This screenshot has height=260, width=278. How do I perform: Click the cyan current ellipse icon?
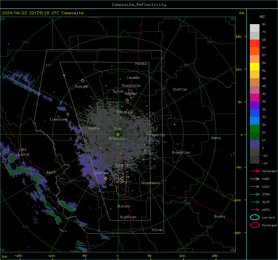tap(255, 217)
